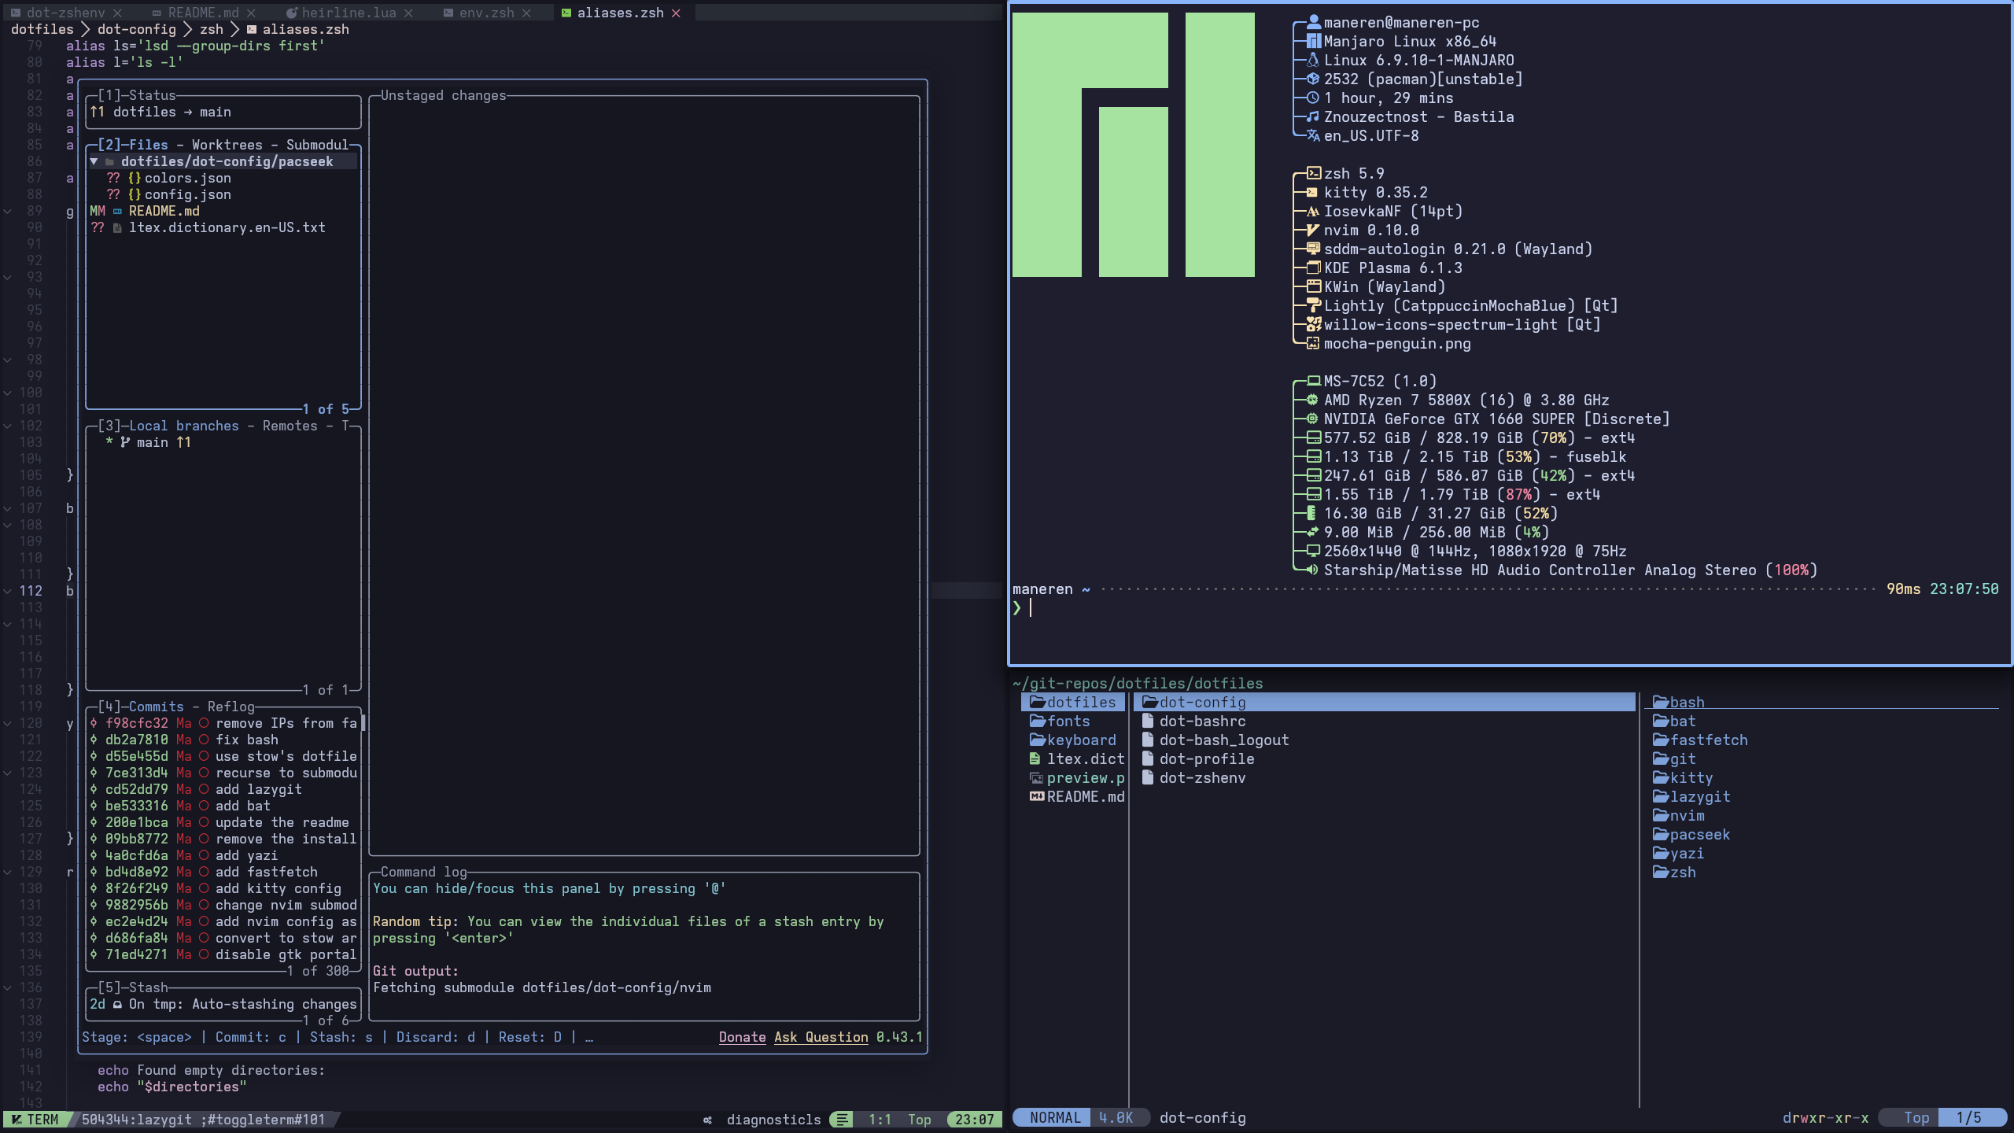The image size is (2014, 1133).
Task: Toggle the fold chevron on line 120
Action: pos(7,723)
